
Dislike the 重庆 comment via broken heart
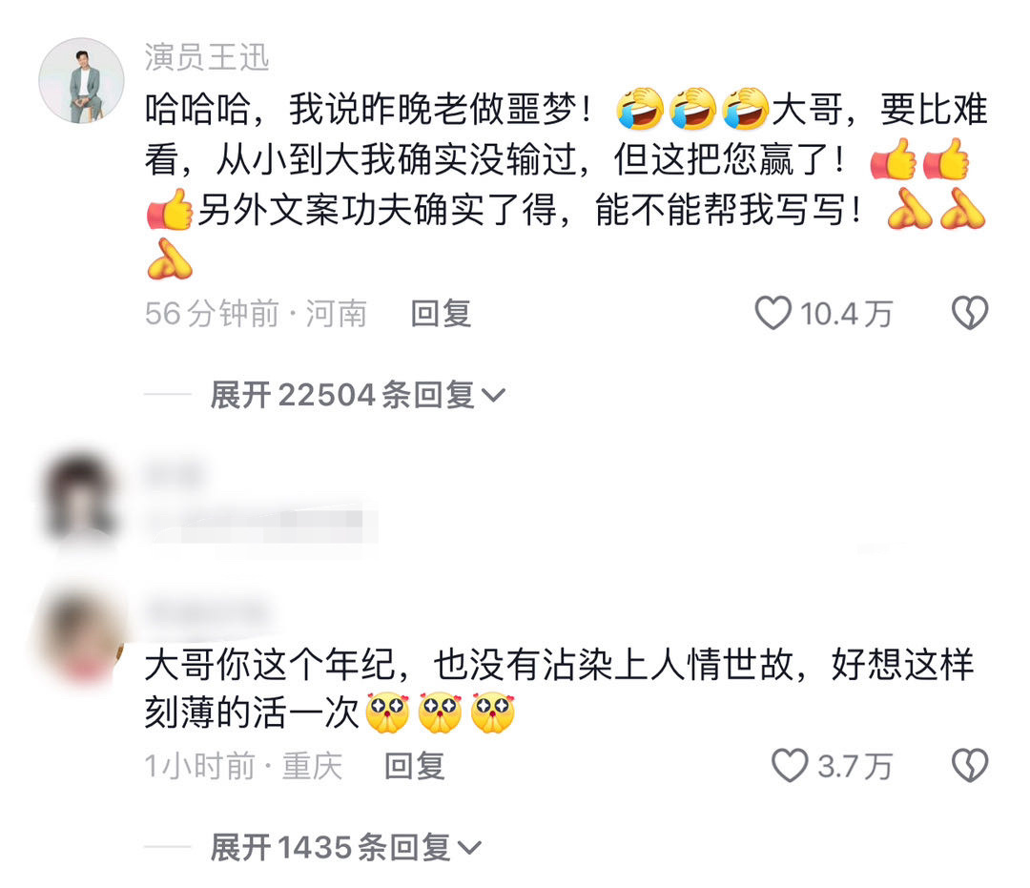[x=970, y=766]
